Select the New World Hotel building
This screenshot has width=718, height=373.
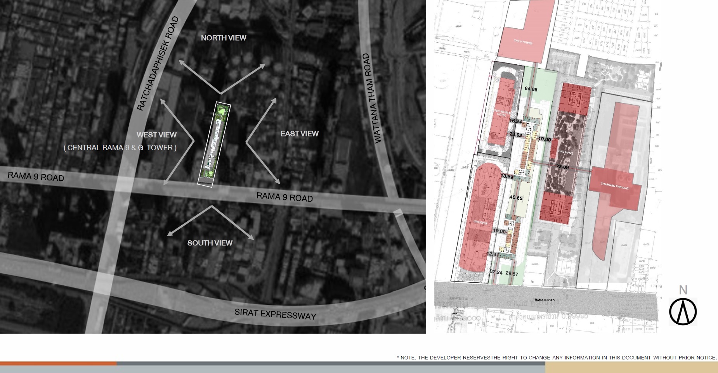pyautogui.click(x=502, y=112)
